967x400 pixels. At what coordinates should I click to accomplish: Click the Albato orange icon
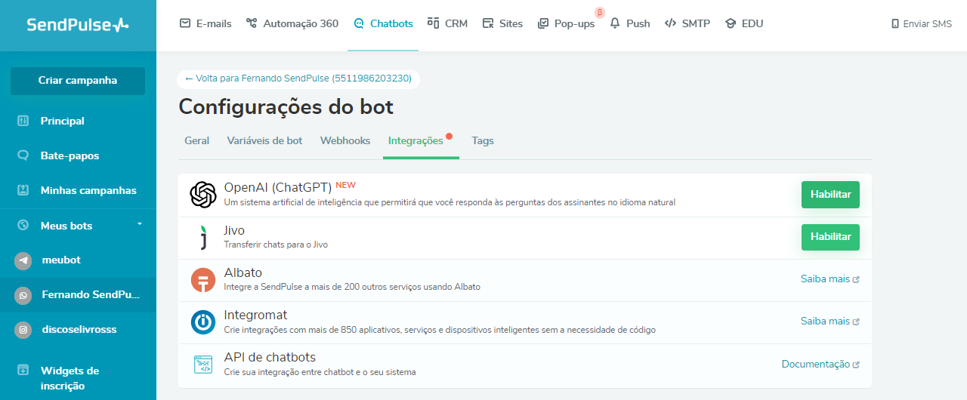202,280
